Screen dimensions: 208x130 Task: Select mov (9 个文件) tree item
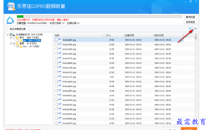coord(31,46)
